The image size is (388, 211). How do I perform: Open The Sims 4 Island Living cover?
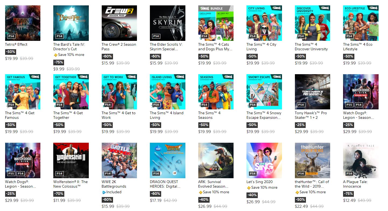click(168, 92)
